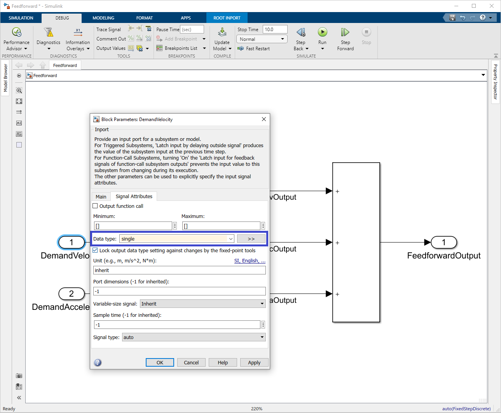Open the data type assistant >> button
501x413 pixels.
pyautogui.click(x=251, y=239)
